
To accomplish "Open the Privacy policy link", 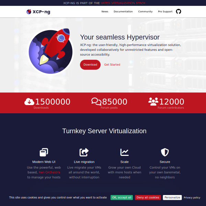I will click(192, 198).
